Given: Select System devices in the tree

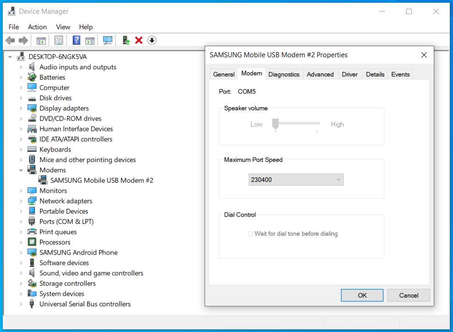Looking at the screenshot, I should coord(62,294).
